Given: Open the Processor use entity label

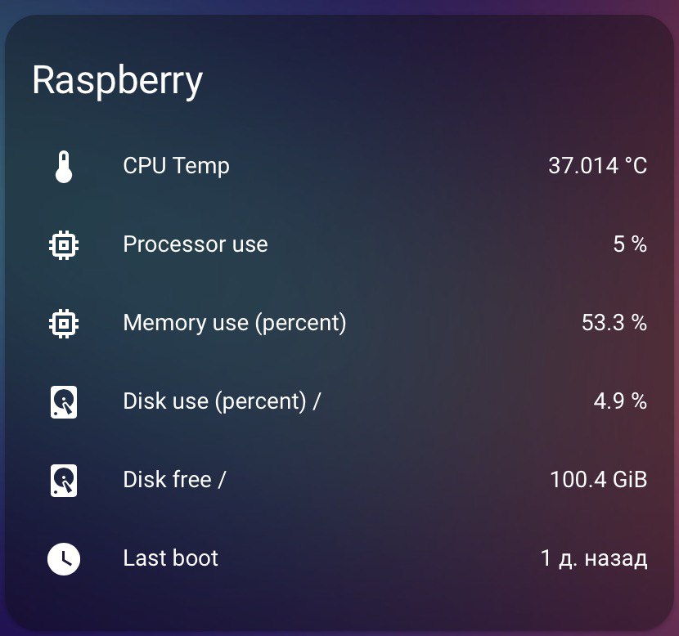Looking at the screenshot, I should (x=195, y=244).
